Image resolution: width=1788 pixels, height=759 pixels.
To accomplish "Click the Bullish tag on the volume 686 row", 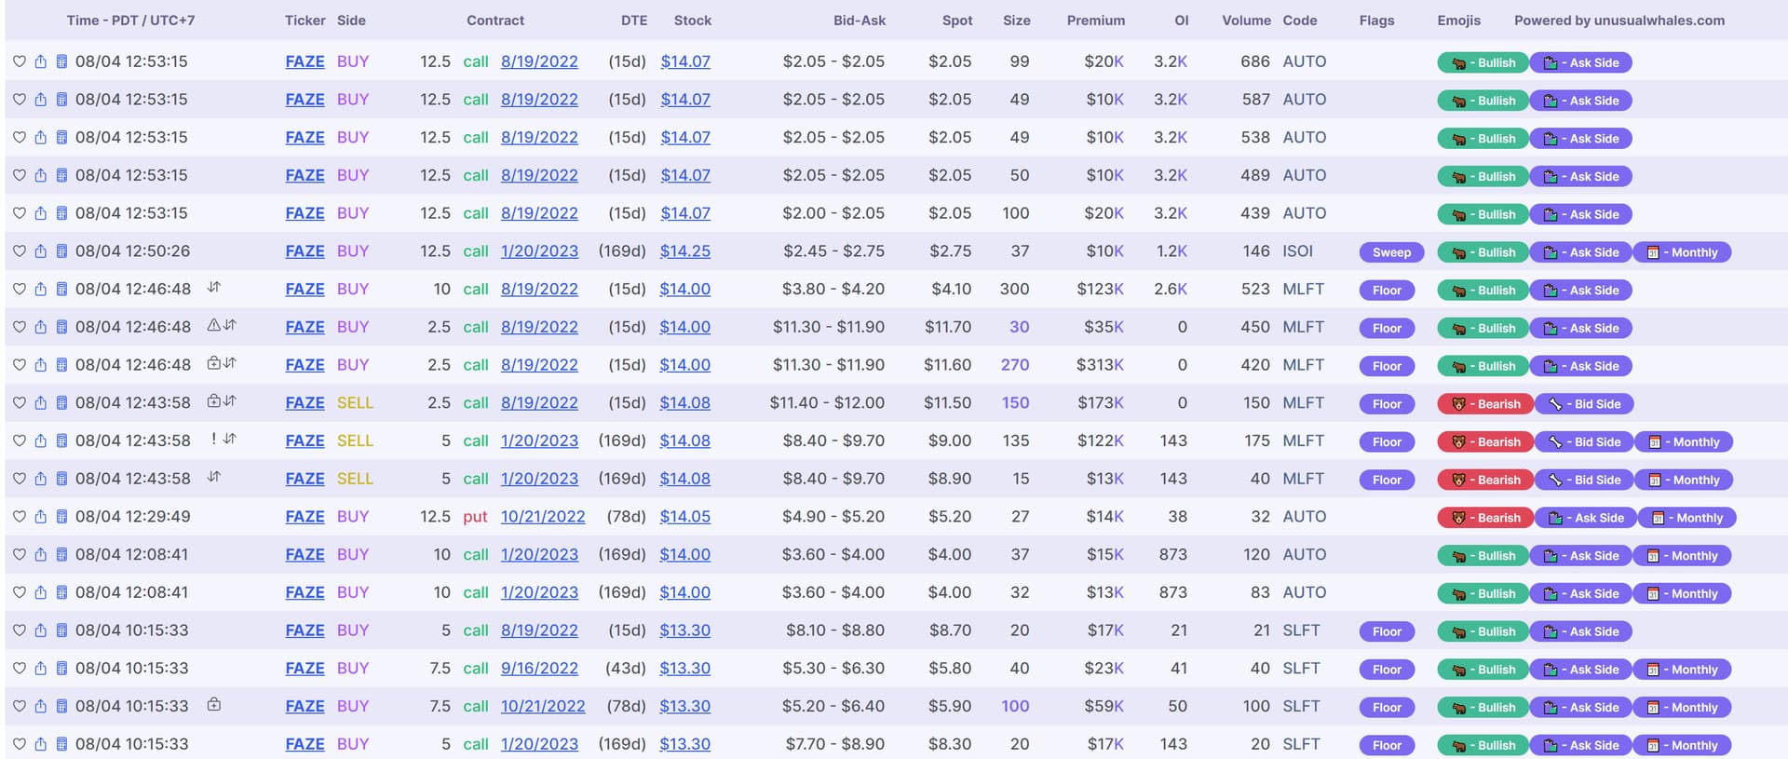I will [1483, 63].
